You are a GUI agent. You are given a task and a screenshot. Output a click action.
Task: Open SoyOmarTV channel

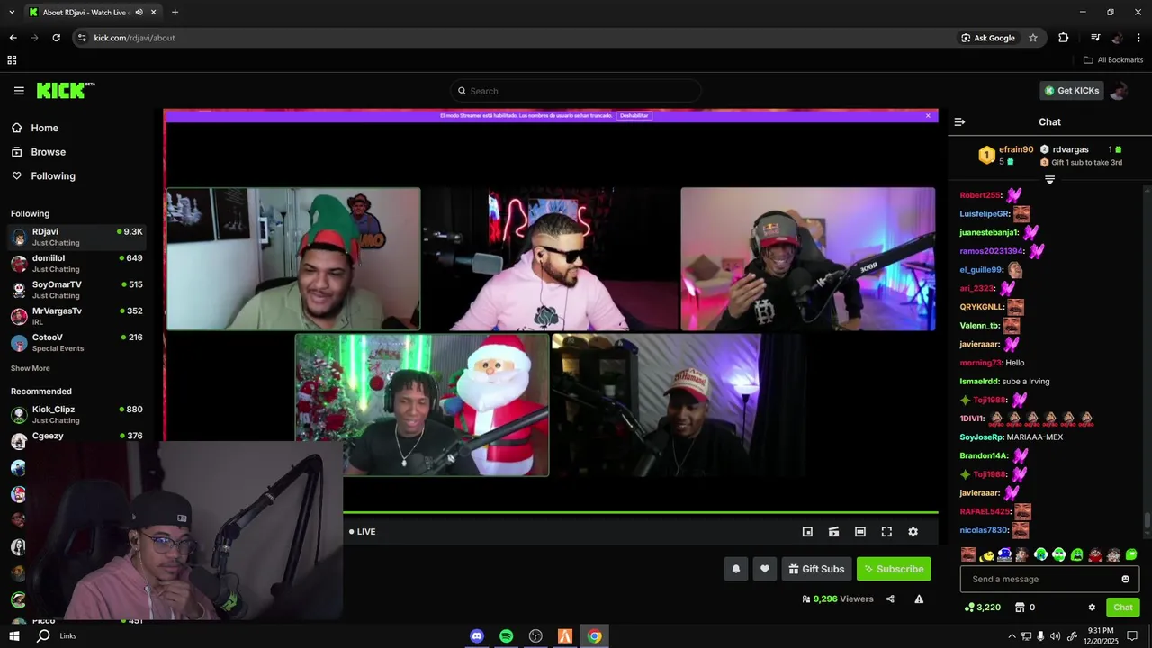76,290
